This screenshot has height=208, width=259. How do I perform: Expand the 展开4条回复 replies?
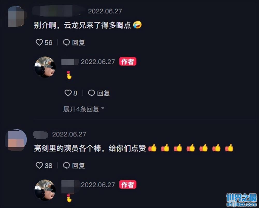tap(81, 109)
